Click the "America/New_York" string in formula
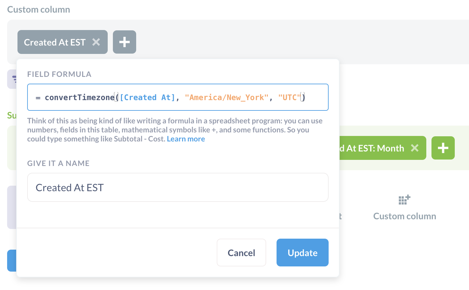The width and height of the screenshot is (469, 290). click(x=226, y=98)
